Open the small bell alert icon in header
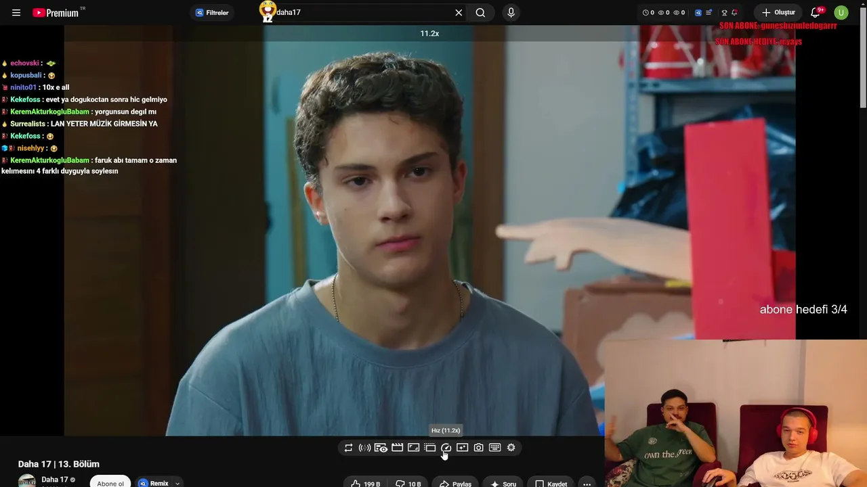The image size is (867, 487). (734, 13)
